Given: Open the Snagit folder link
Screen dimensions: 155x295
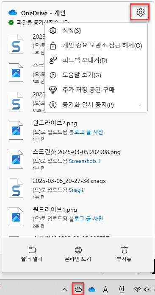Looking at the screenshot, I should click(76, 190).
